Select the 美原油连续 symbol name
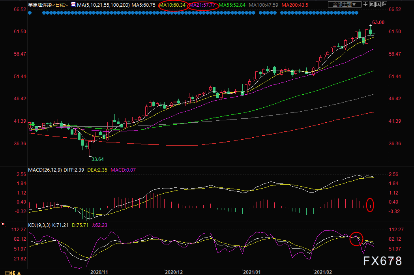The height and width of the screenshot is (275, 414). [x=40, y=5]
